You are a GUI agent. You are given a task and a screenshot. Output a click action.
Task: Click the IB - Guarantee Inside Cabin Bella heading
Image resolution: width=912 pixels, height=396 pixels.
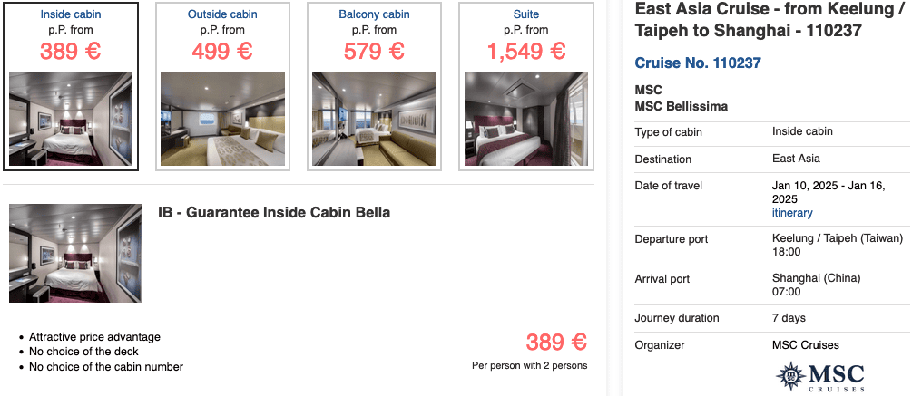pos(274,213)
